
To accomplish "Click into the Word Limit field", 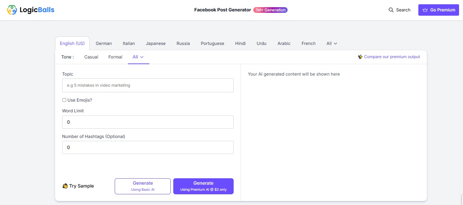I will pos(148,122).
